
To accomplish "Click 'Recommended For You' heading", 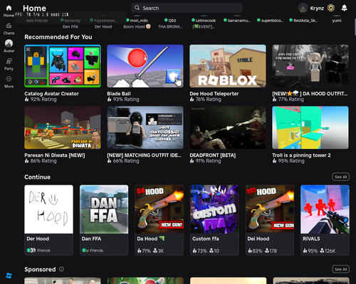I will 58,37.
